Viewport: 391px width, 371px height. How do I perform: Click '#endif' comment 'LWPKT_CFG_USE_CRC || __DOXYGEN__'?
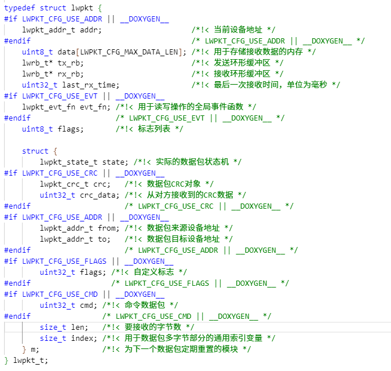209,206
